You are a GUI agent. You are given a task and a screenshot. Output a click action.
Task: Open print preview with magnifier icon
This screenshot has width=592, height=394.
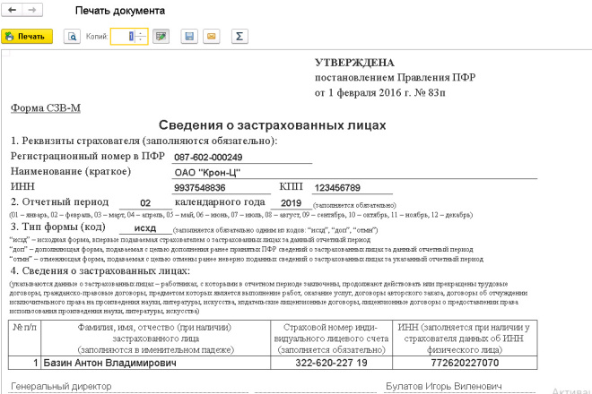[x=71, y=37]
